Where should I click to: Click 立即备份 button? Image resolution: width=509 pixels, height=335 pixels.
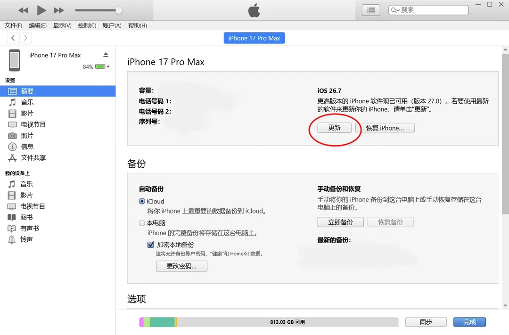point(341,222)
